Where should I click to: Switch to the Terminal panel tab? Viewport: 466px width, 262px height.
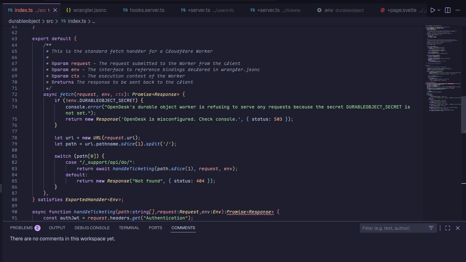pyautogui.click(x=129, y=228)
